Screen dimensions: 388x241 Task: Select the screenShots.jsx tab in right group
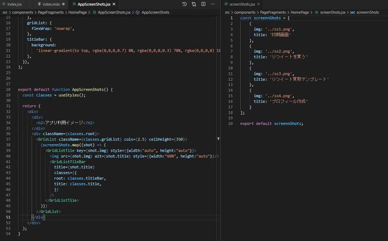[242, 4]
